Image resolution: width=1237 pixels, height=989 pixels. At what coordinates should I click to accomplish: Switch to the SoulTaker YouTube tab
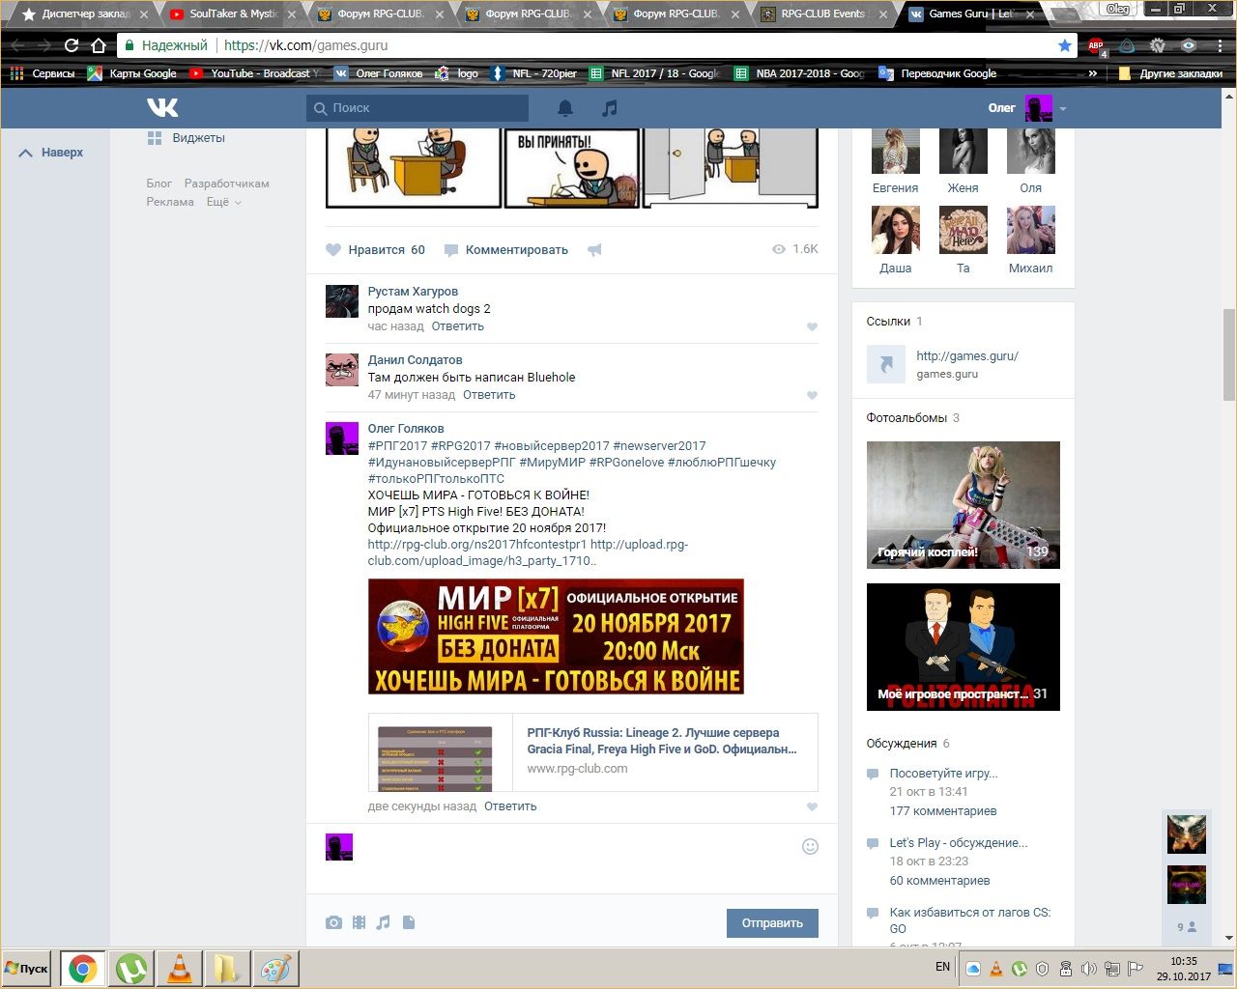pyautogui.click(x=232, y=14)
